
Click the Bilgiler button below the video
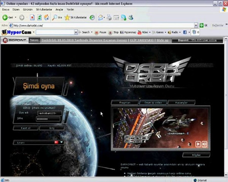pyautogui.click(x=196, y=155)
